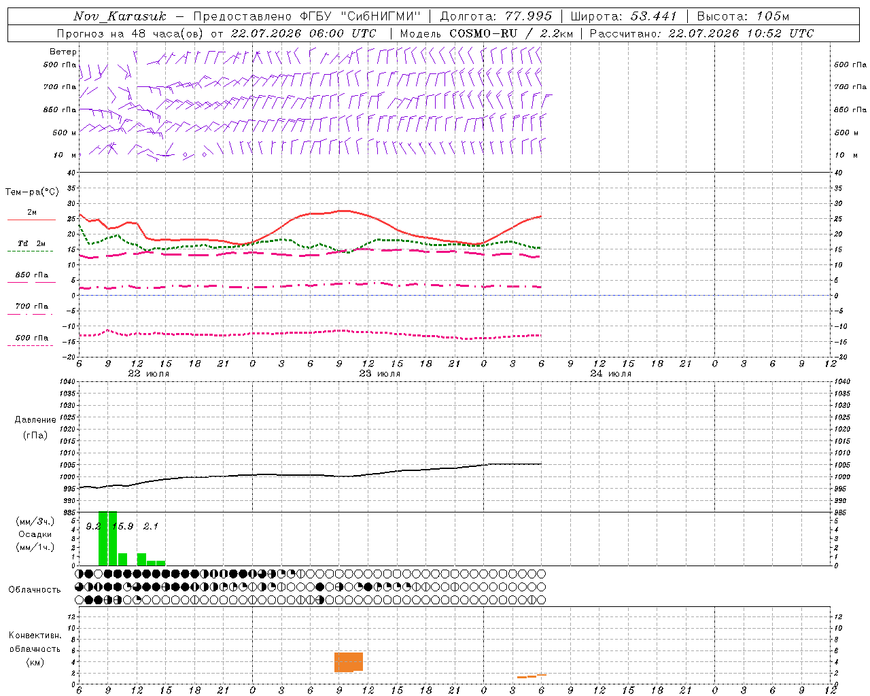Click the 9.2 precipitation value label
Viewport: 870px width, 696px height.
point(93,526)
